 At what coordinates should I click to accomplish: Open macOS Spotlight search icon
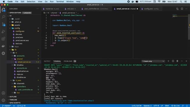point(181,1)
